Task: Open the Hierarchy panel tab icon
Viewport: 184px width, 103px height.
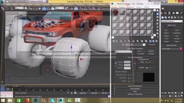Action: [169, 13]
